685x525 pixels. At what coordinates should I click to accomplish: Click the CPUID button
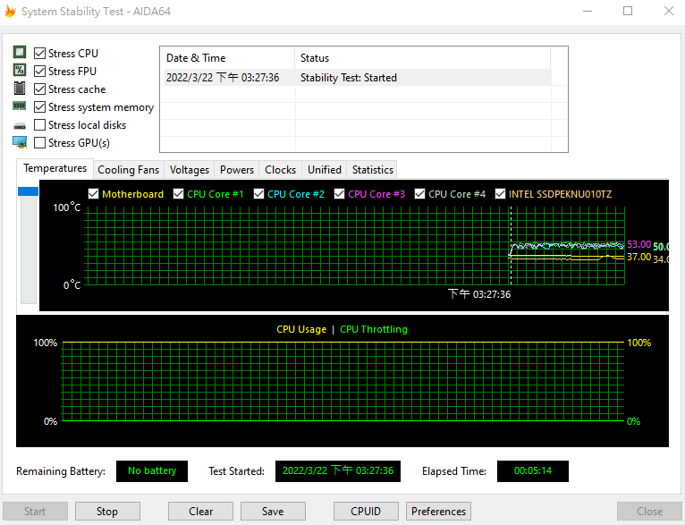(x=365, y=512)
